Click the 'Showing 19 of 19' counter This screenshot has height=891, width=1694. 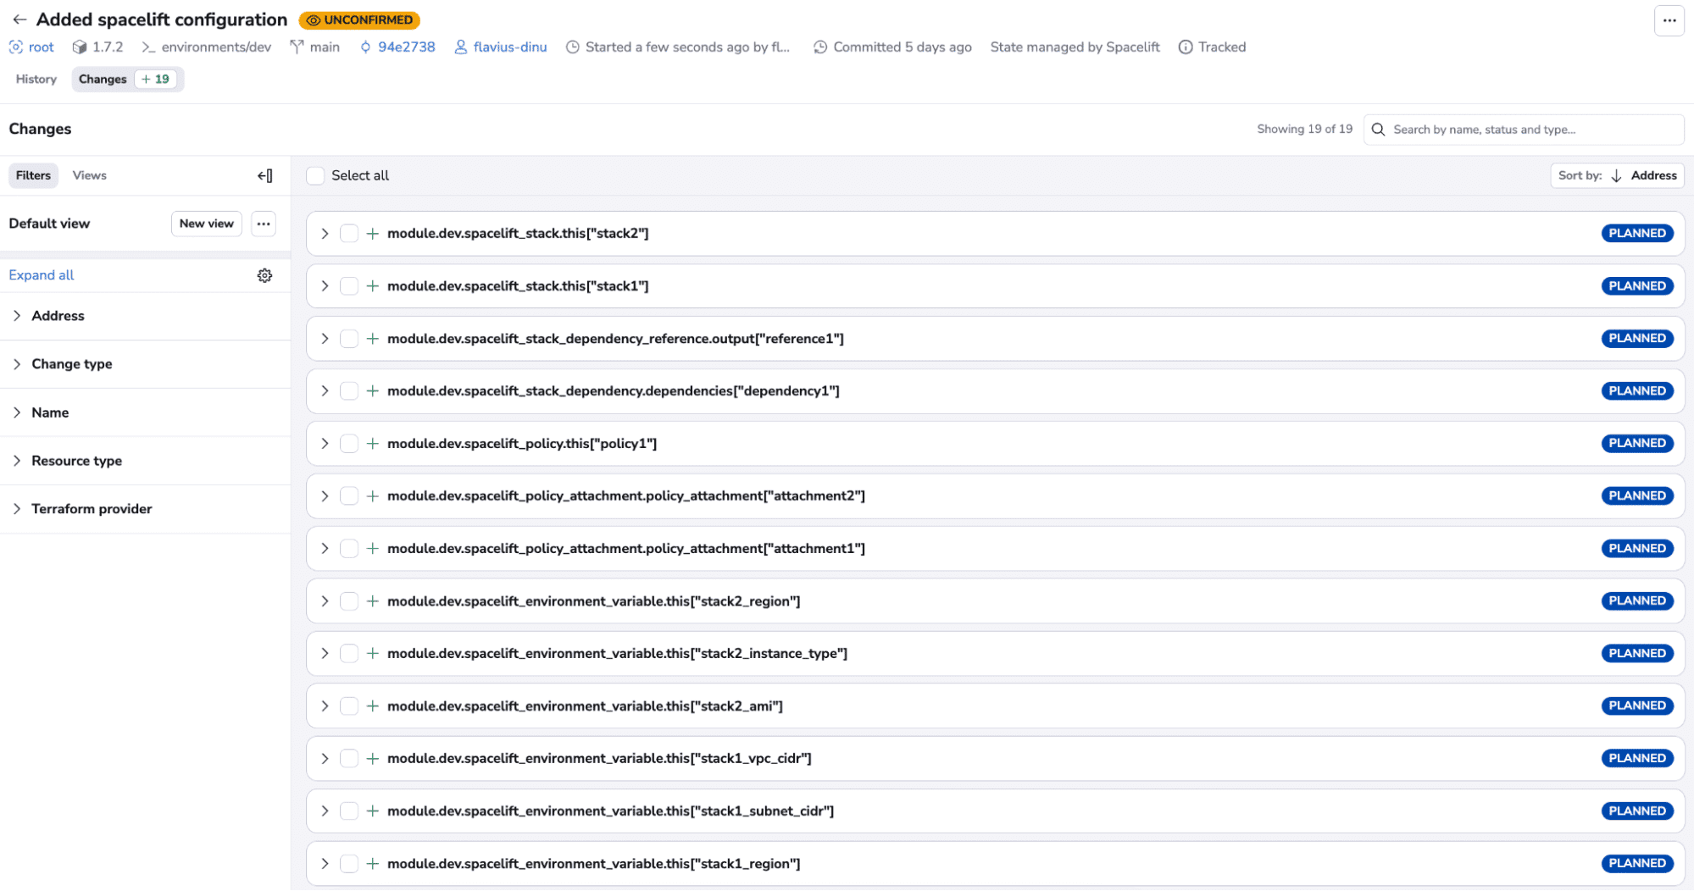click(1304, 130)
